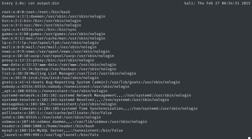Click the Gnats Bug-Reporting System line
Screen dimensions: 252x139
click(x=91, y=82)
